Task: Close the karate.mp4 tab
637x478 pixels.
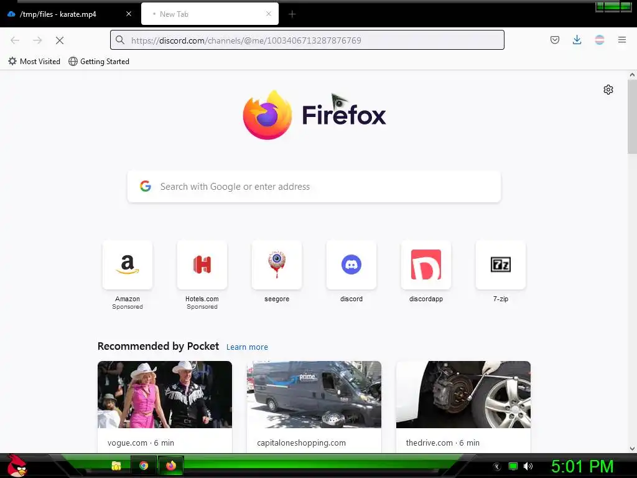Action: [x=129, y=14]
